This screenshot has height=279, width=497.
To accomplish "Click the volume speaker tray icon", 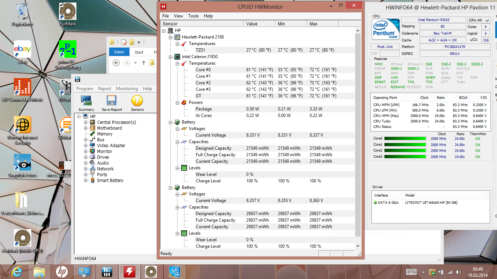I will click(x=458, y=272).
